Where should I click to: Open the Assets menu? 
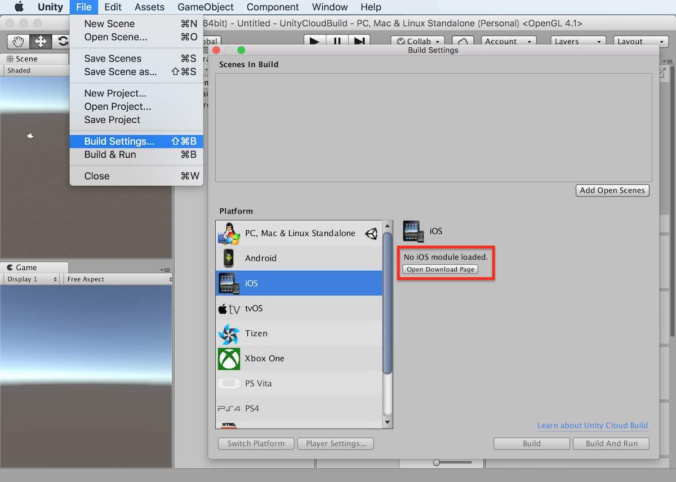[150, 7]
